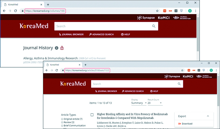The image size is (220, 129).
Task: Open Help in the front window
Action: point(154,91)
